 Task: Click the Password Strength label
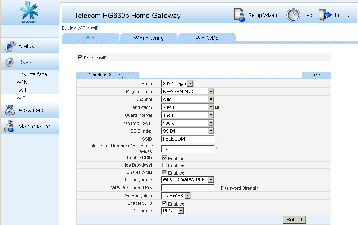[240, 188]
